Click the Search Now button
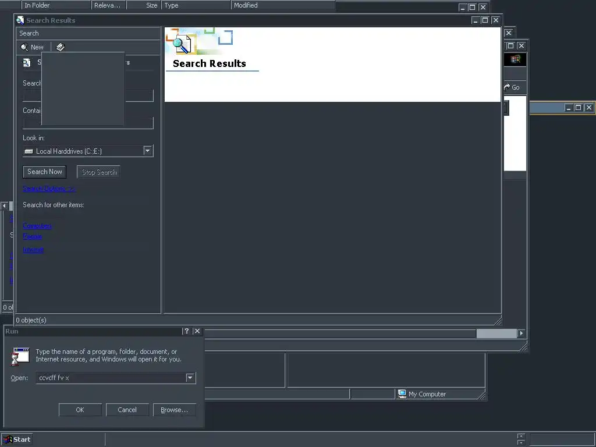 coord(44,172)
